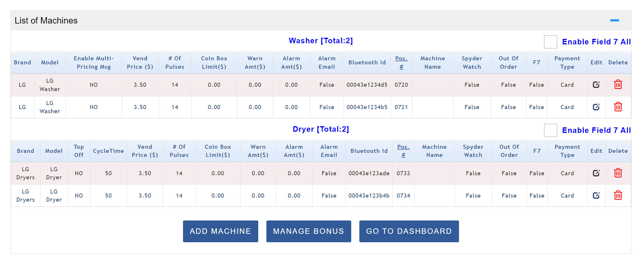Image resolution: width=642 pixels, height=264 pixels.
Task: Check Enable Field 7 All for washers
Action: [x=550, y=42]
